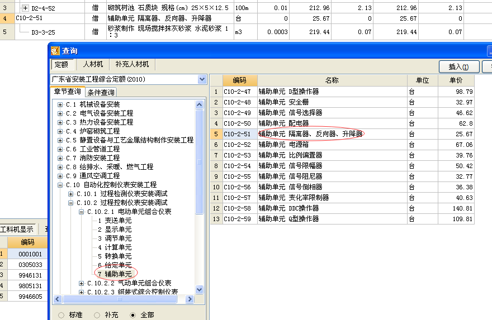
Task: Select tree item 3 调节单元
Action: click(115, 238)
